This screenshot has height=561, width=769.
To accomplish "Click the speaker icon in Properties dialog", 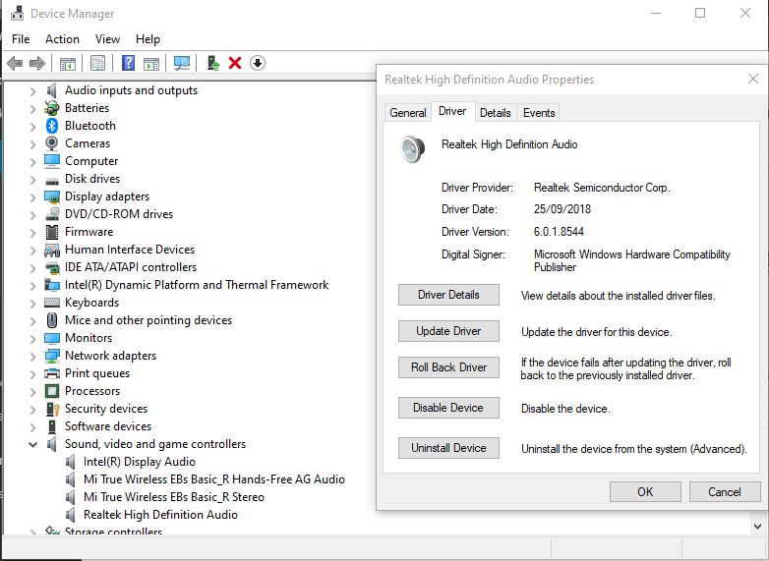I will click(x=412, y=149).
